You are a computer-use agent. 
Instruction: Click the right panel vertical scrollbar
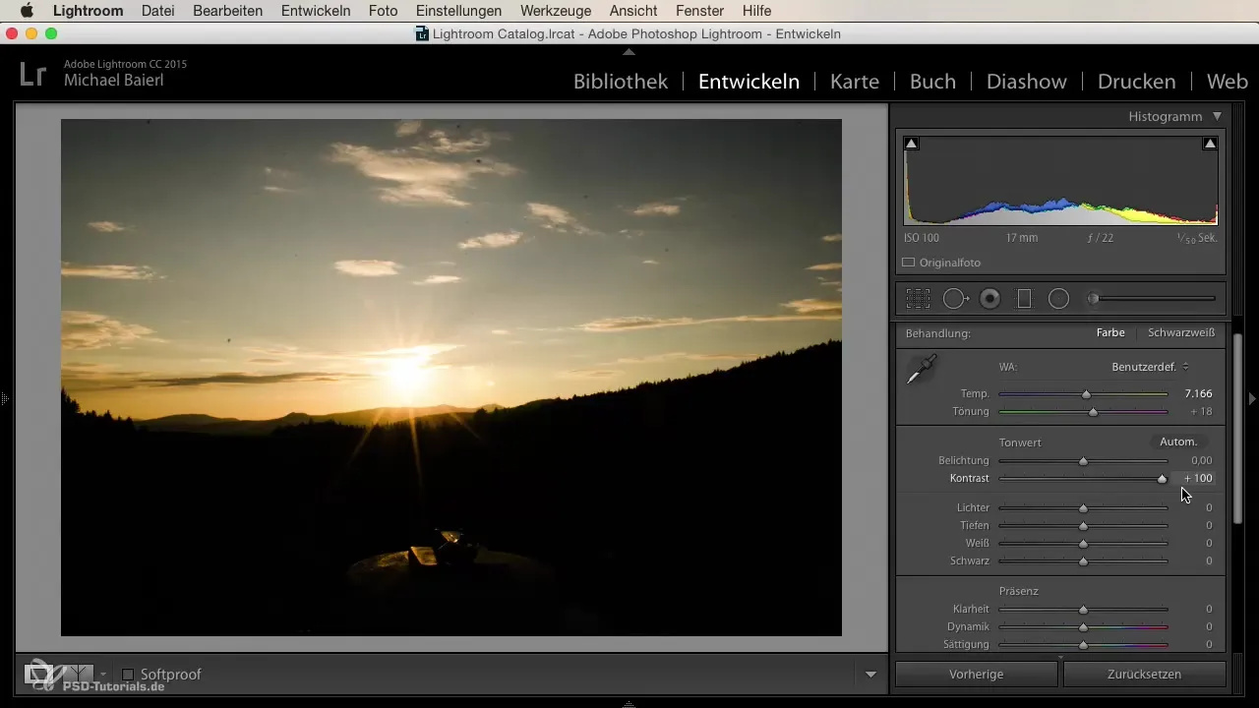point(1238,430)
